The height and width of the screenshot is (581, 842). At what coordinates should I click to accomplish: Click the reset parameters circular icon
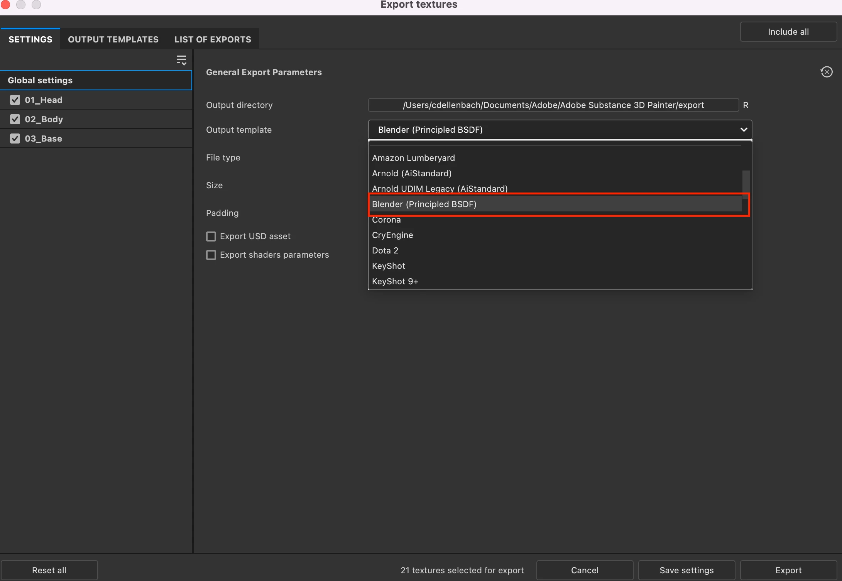tap(826, 72)
